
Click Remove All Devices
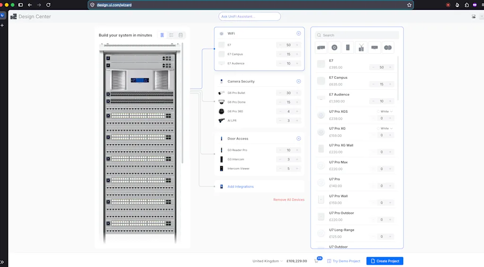(x=289, y=200)
